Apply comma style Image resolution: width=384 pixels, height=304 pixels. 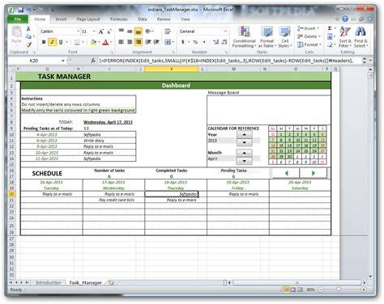point(204,42)
